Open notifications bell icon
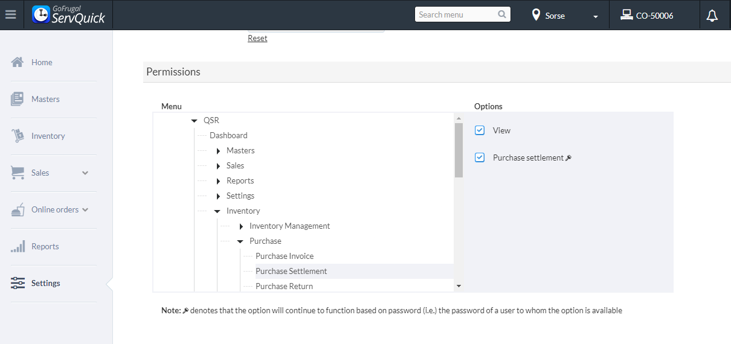Screen dimensions: 731x344 click(712, 16)
